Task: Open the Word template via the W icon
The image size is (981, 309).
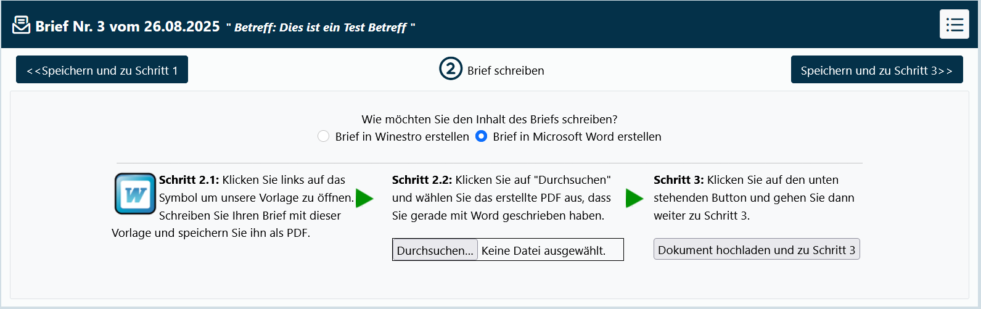Action: pyautogui.click(x=135, y=194)
